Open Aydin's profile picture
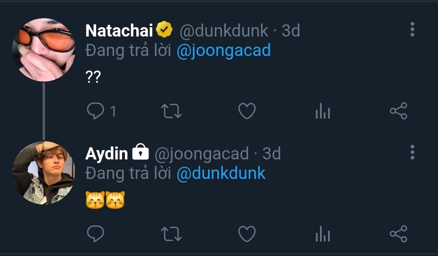The height and width of the screenshot is (256, 438). pyautogui.click(x=43, y=172)
